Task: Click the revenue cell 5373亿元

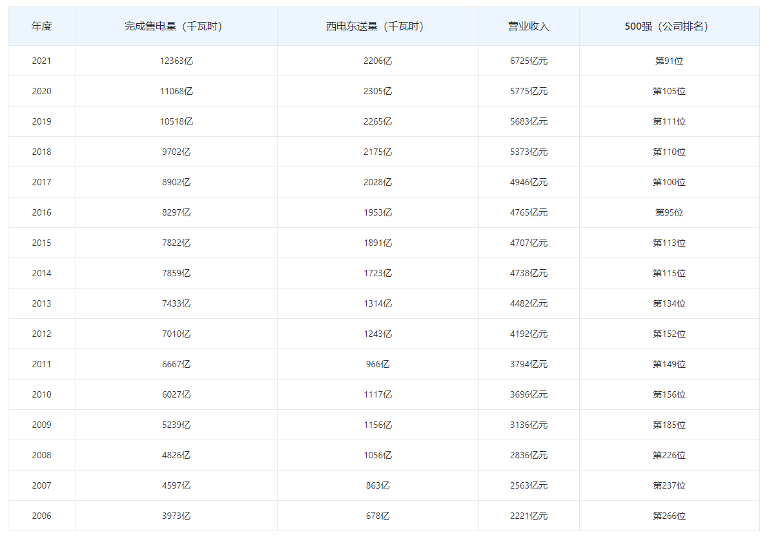Action: click(529, 152)
